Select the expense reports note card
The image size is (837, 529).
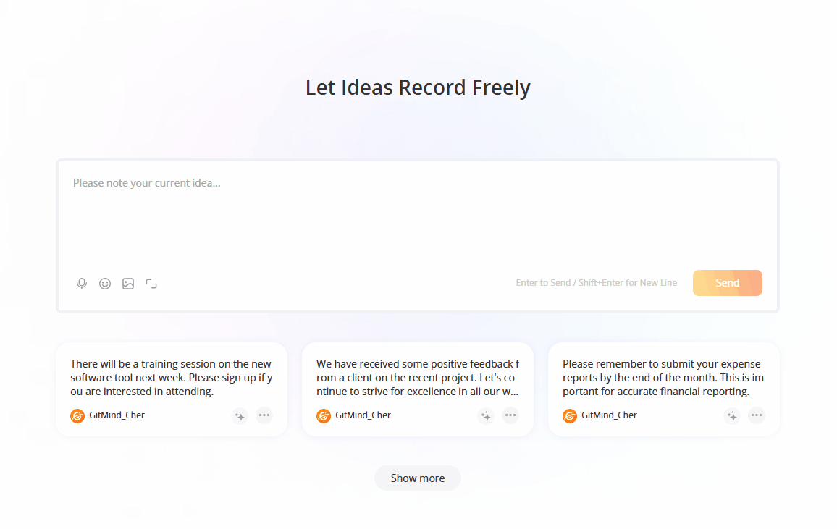tap(663, 378)
